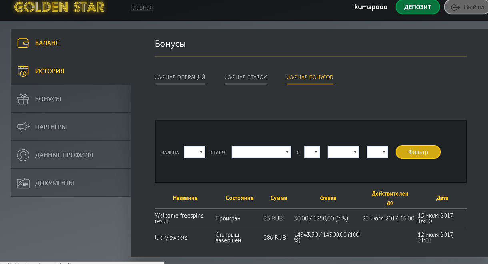Click the calendar clock icon for История

click(x=23, y=71)
